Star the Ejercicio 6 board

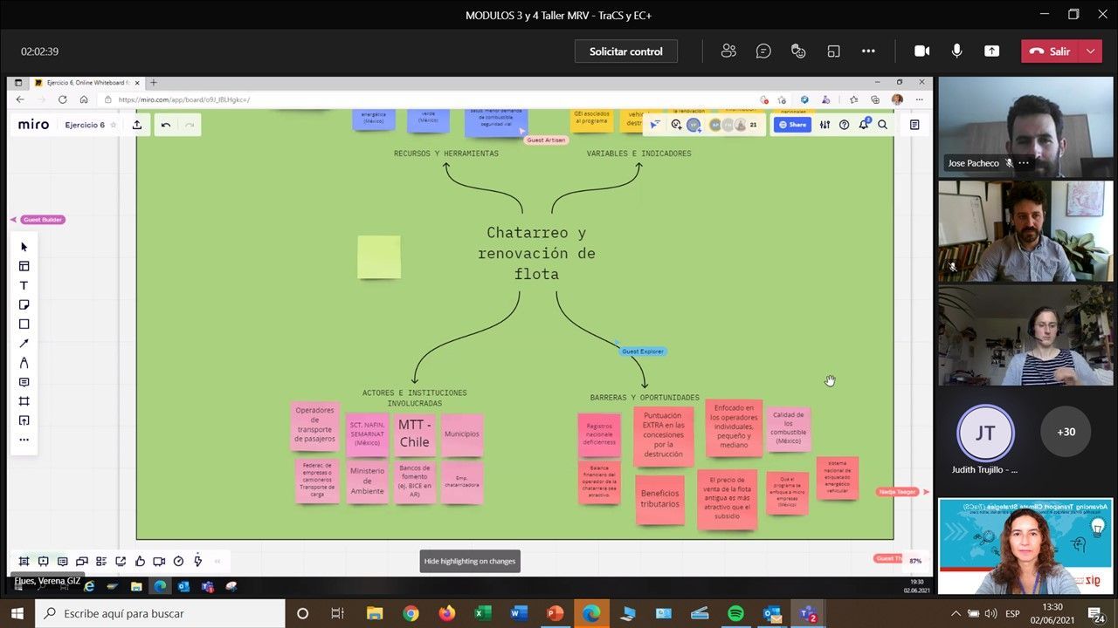pos(113,125)
